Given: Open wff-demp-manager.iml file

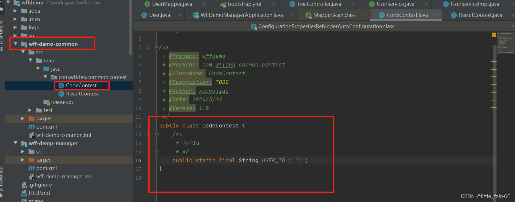Looking at the screenshot, I should [x=64, y=177].
